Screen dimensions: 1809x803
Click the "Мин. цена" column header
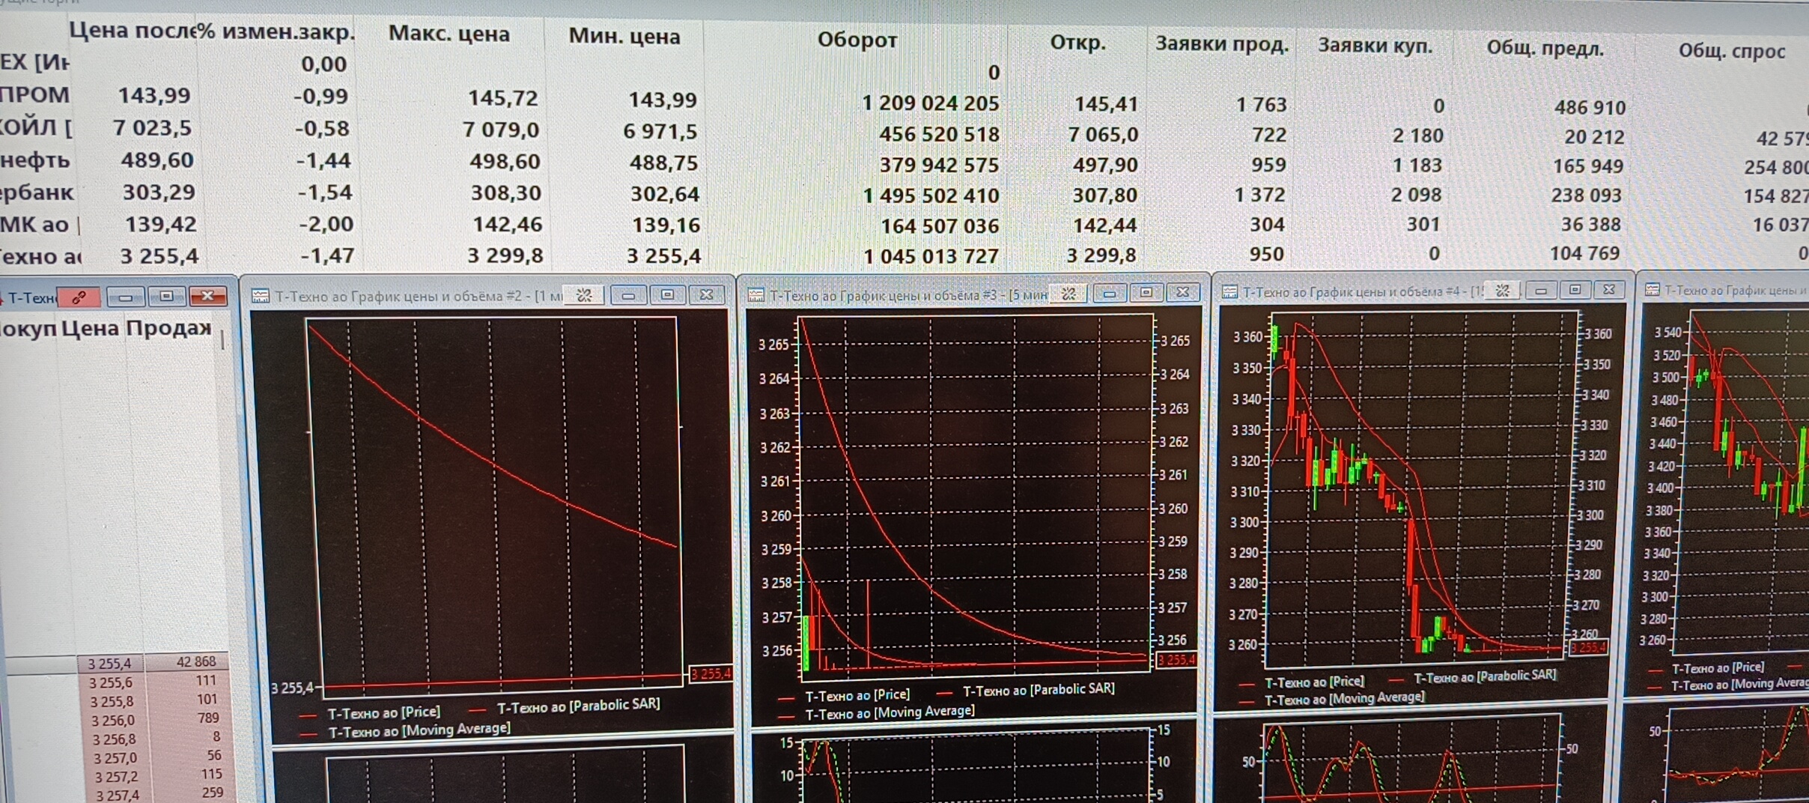pyautogui.click(x=624, y=36)
